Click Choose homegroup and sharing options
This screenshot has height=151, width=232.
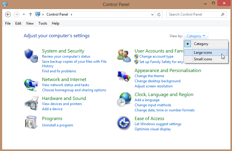tap(74, 90)
